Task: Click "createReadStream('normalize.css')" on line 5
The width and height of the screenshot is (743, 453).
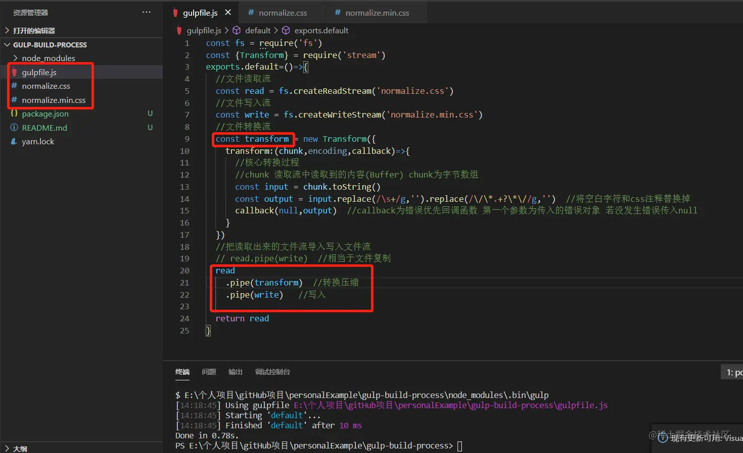Action: [x=374, y=91]
